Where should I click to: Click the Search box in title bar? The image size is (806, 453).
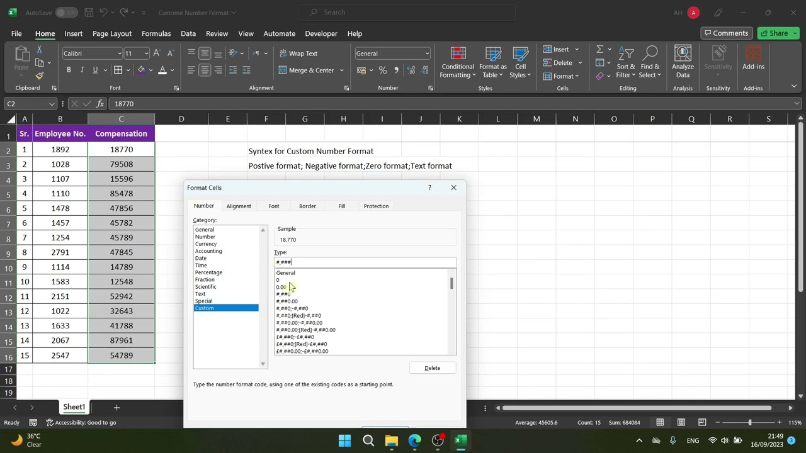point(407,13)
